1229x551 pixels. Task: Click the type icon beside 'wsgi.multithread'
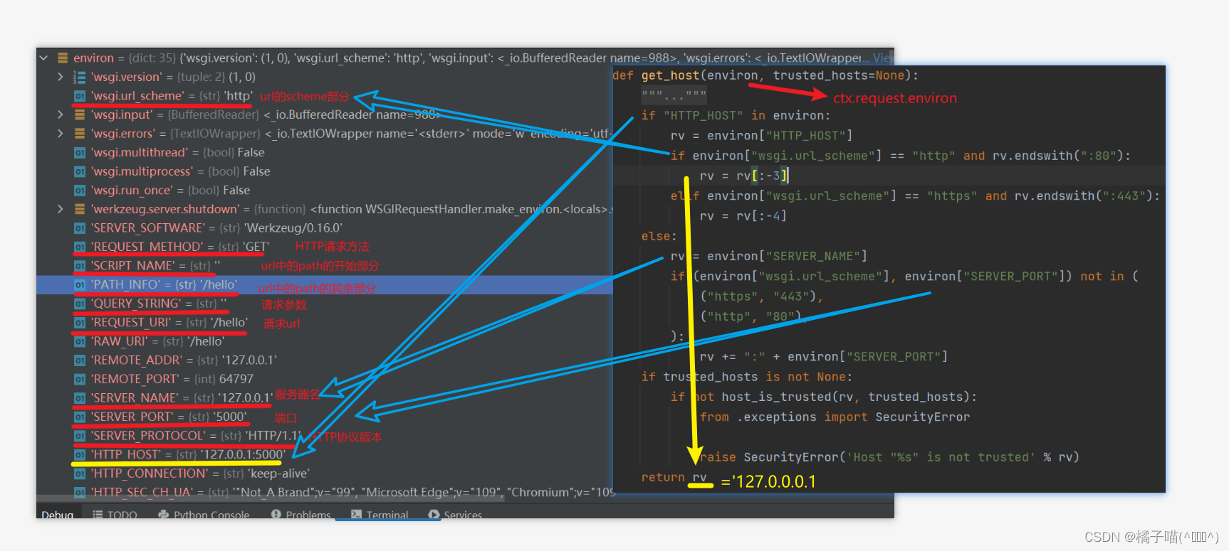[80, 152]
